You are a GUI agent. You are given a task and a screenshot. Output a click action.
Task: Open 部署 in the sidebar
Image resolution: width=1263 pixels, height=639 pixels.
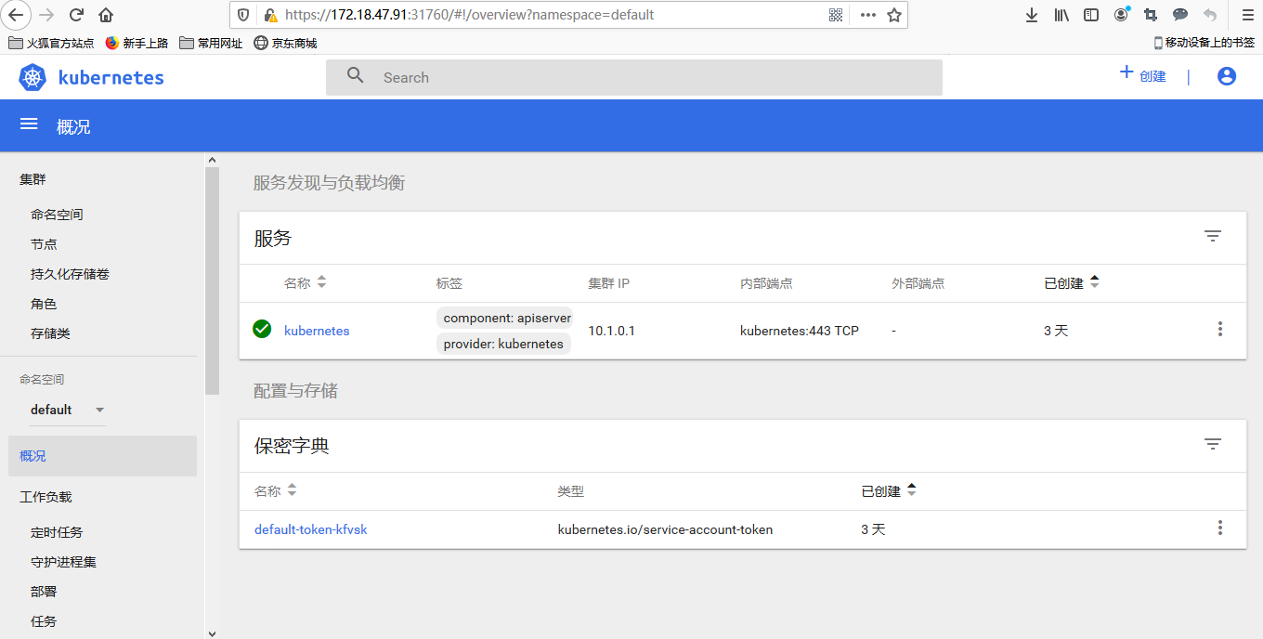[x=44, y=592]
